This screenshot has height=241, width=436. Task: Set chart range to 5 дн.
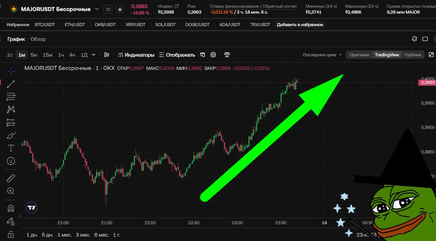pos(47,235)
